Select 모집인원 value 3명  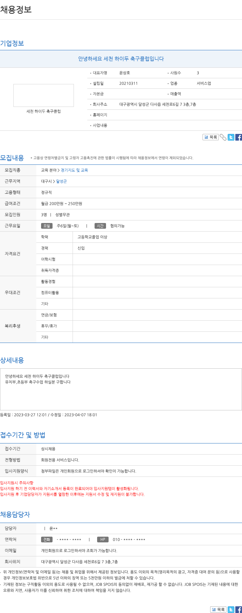(44, 215)
